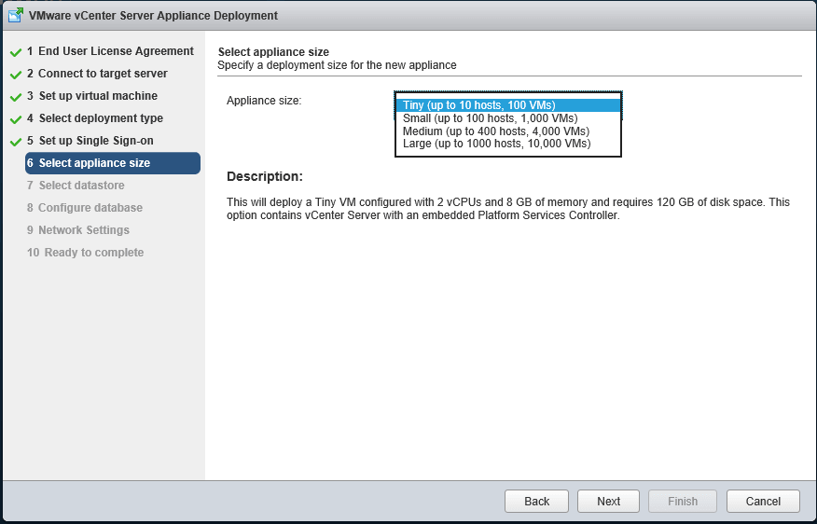817x524 pixels.
Task: Click the green checkmark beside Set up virtual machine
Action: pos(16,97)
